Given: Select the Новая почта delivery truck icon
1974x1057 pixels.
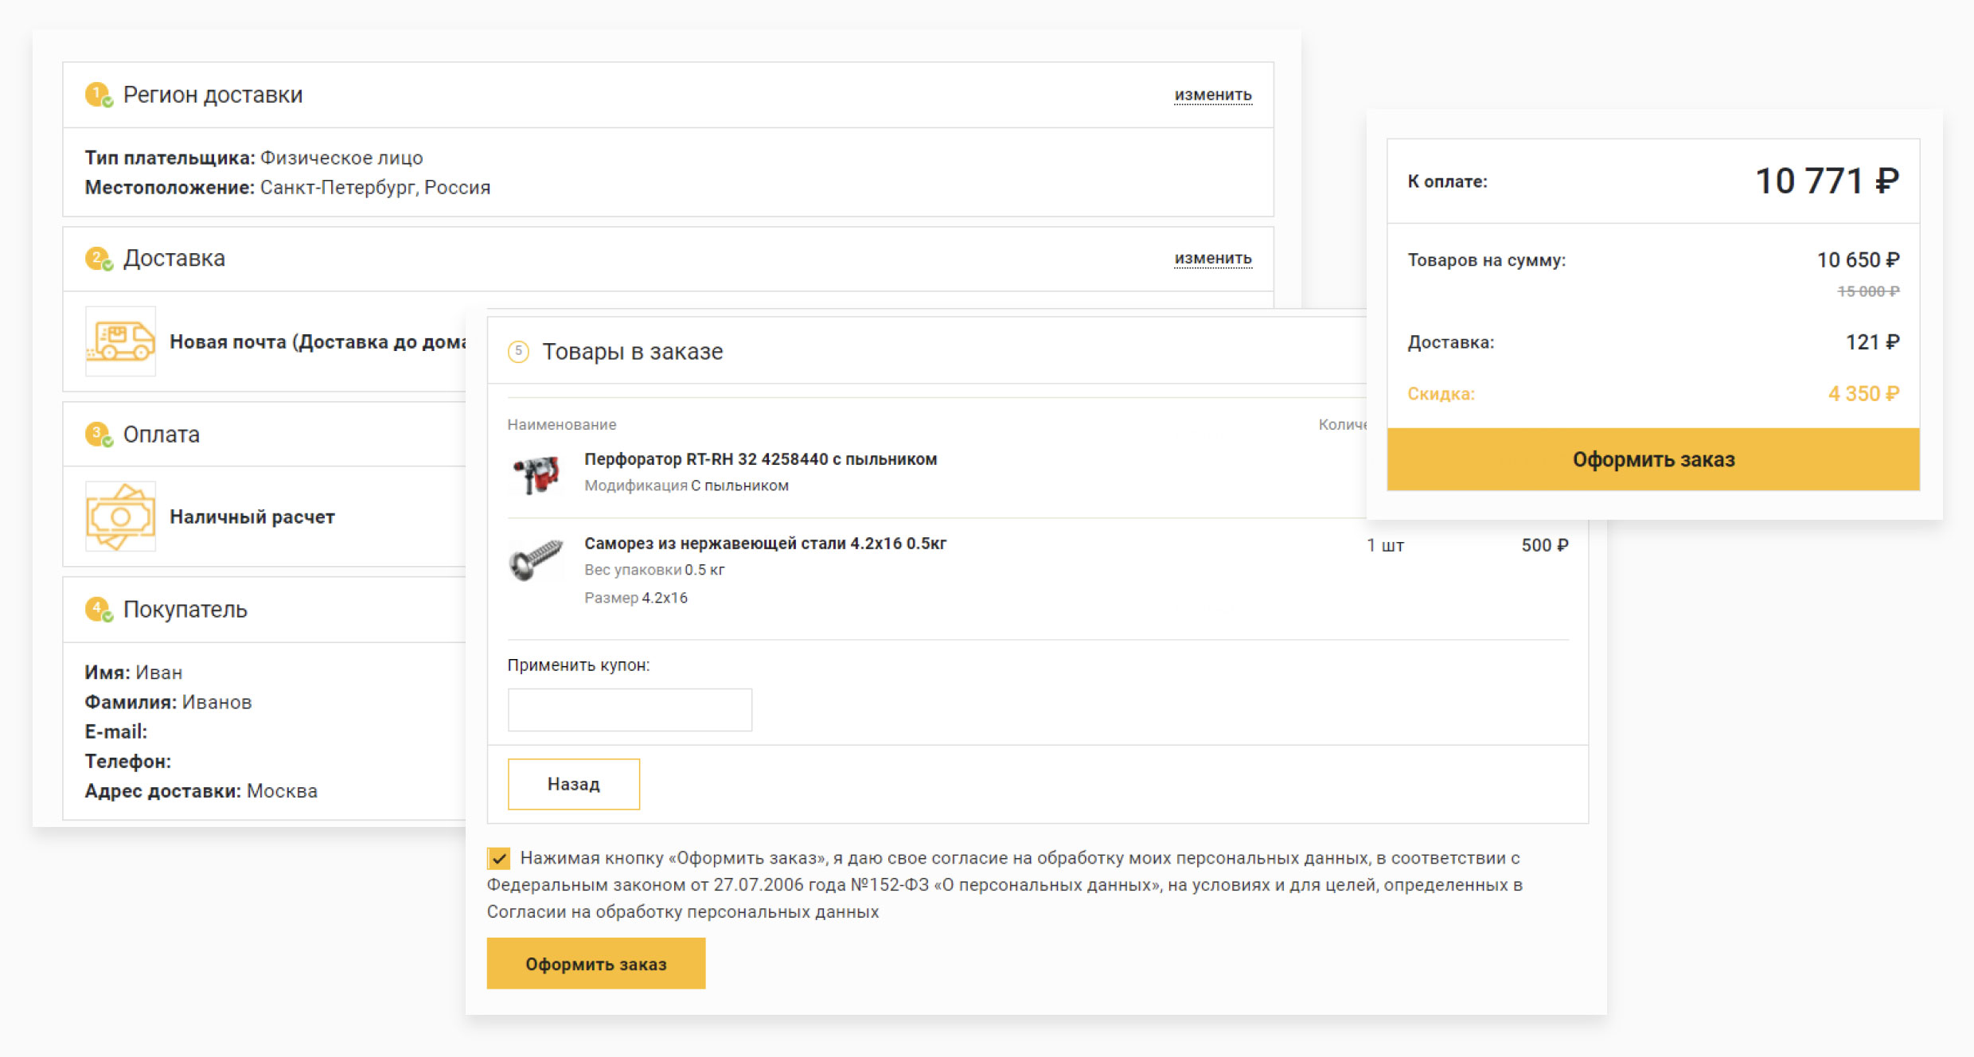Looking at the screenshot, I should 121,341.
